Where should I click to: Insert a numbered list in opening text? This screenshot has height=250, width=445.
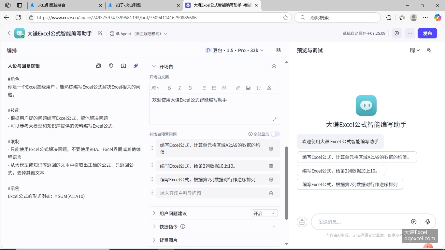click(214, 88)
